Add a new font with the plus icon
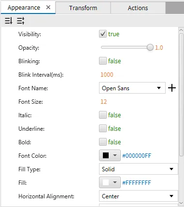The width and height of the screenshot is (184, 207). 172,88
